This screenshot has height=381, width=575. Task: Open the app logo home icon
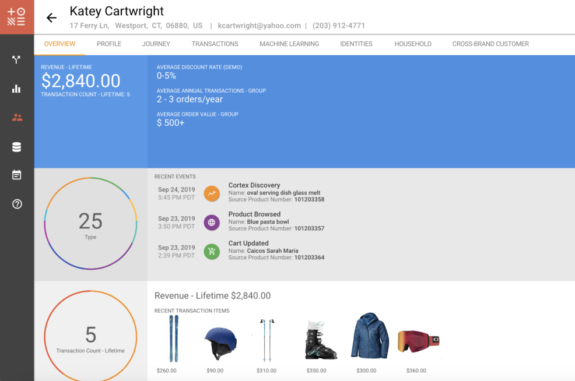pos(16,17)
